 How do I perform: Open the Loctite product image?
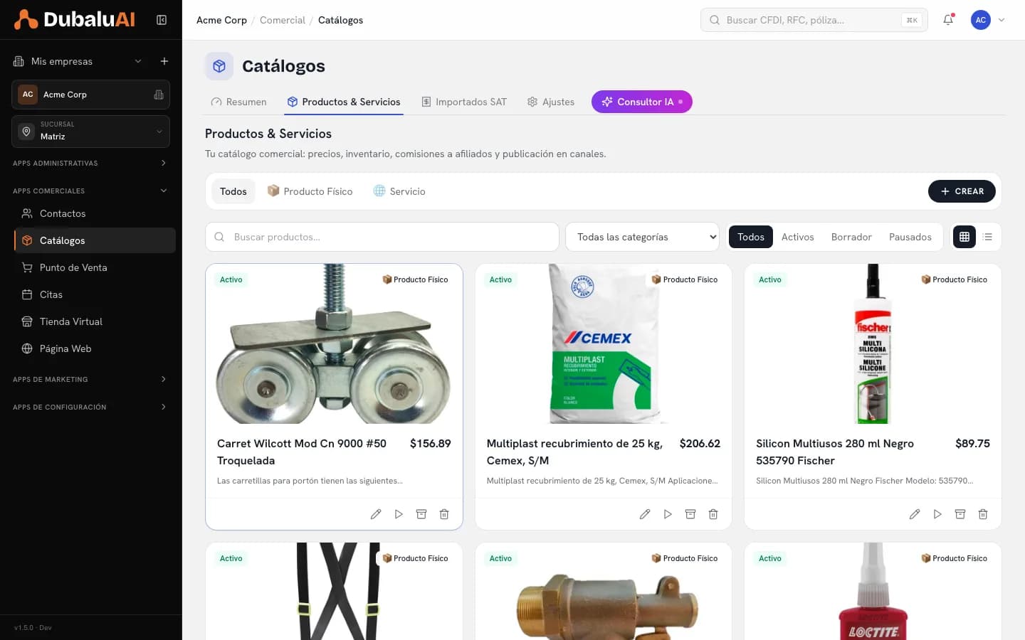[x=873, y=592]
